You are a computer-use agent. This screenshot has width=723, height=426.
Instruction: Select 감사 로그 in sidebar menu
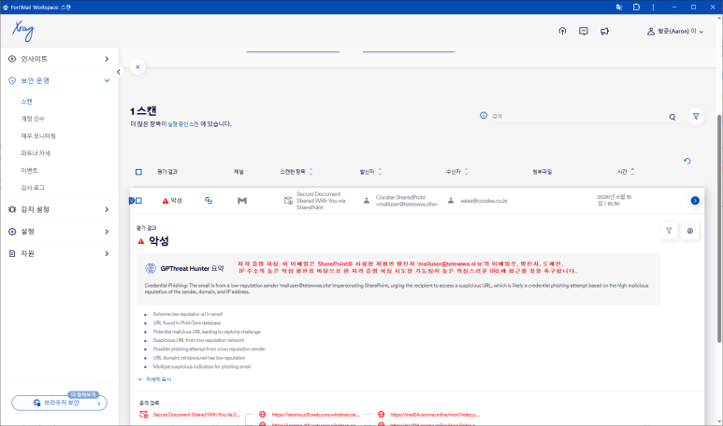[33, 188]
